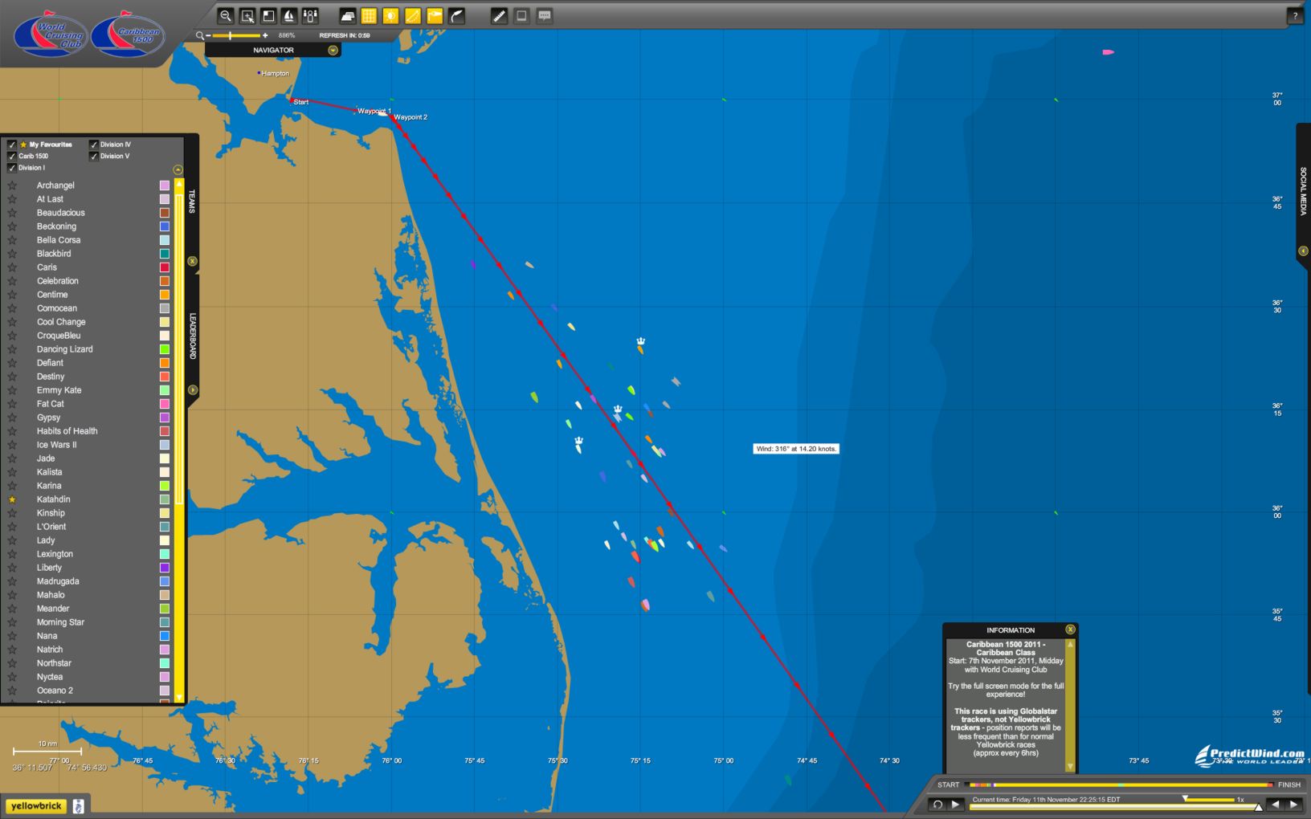The width and height of the screenshot is (1311, 819).
Task: Collapse the division filter arrow
Action: coord(178,169)
